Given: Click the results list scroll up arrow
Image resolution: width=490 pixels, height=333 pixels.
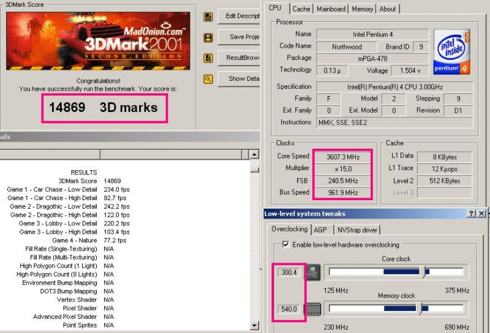Looking at the screenshot, I should 254,154.
